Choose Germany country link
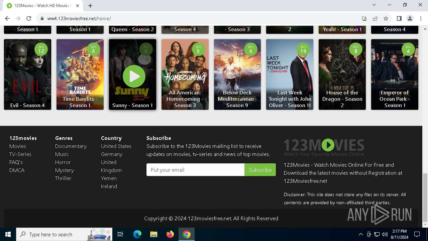428x241 pixels. 112,154
